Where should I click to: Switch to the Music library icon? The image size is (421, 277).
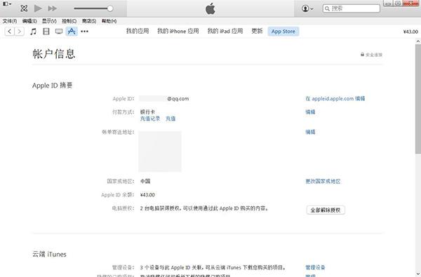(33, 32)
